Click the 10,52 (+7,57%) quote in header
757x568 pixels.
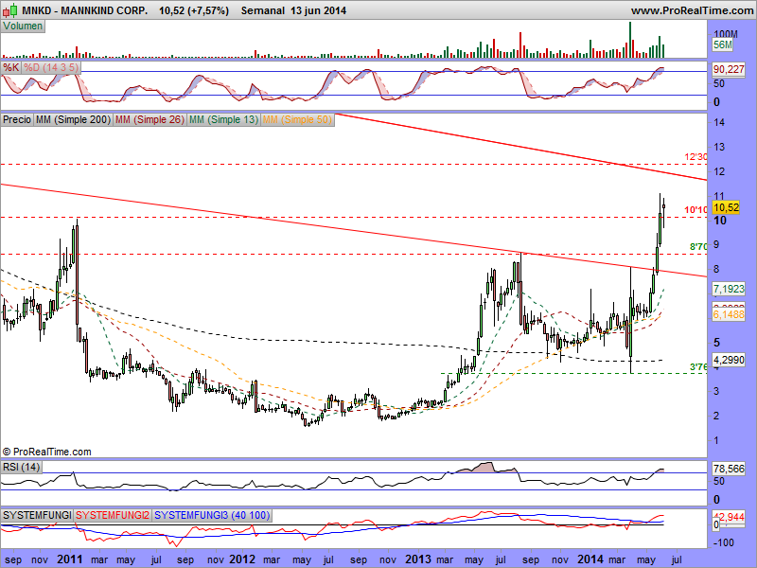pyautogui.click(x=194, y=10)
